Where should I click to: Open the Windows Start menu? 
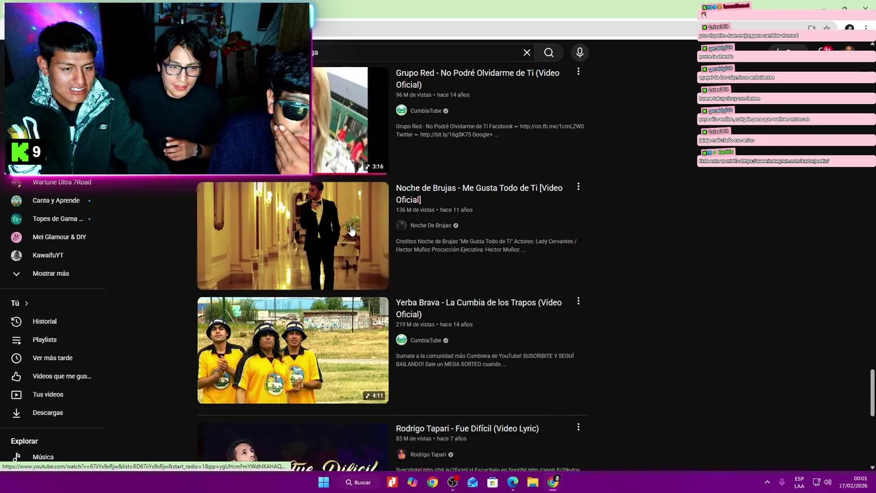324,483
